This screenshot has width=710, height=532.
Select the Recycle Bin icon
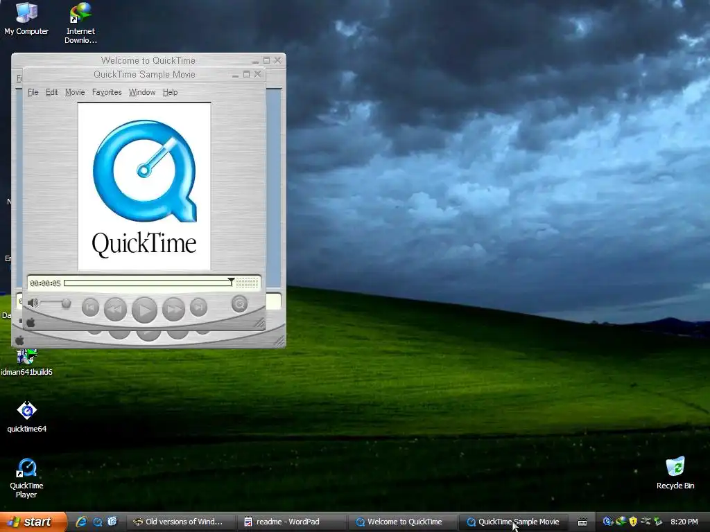point(675,473)
